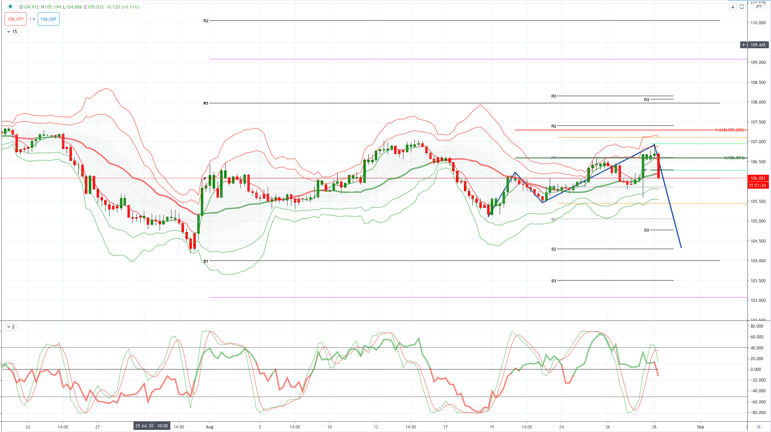Click the green market status dot
The height and width of the screenshot is (432, 771).
pos(10,6)
